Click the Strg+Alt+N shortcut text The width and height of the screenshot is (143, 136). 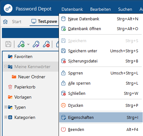tap(127, 19)
